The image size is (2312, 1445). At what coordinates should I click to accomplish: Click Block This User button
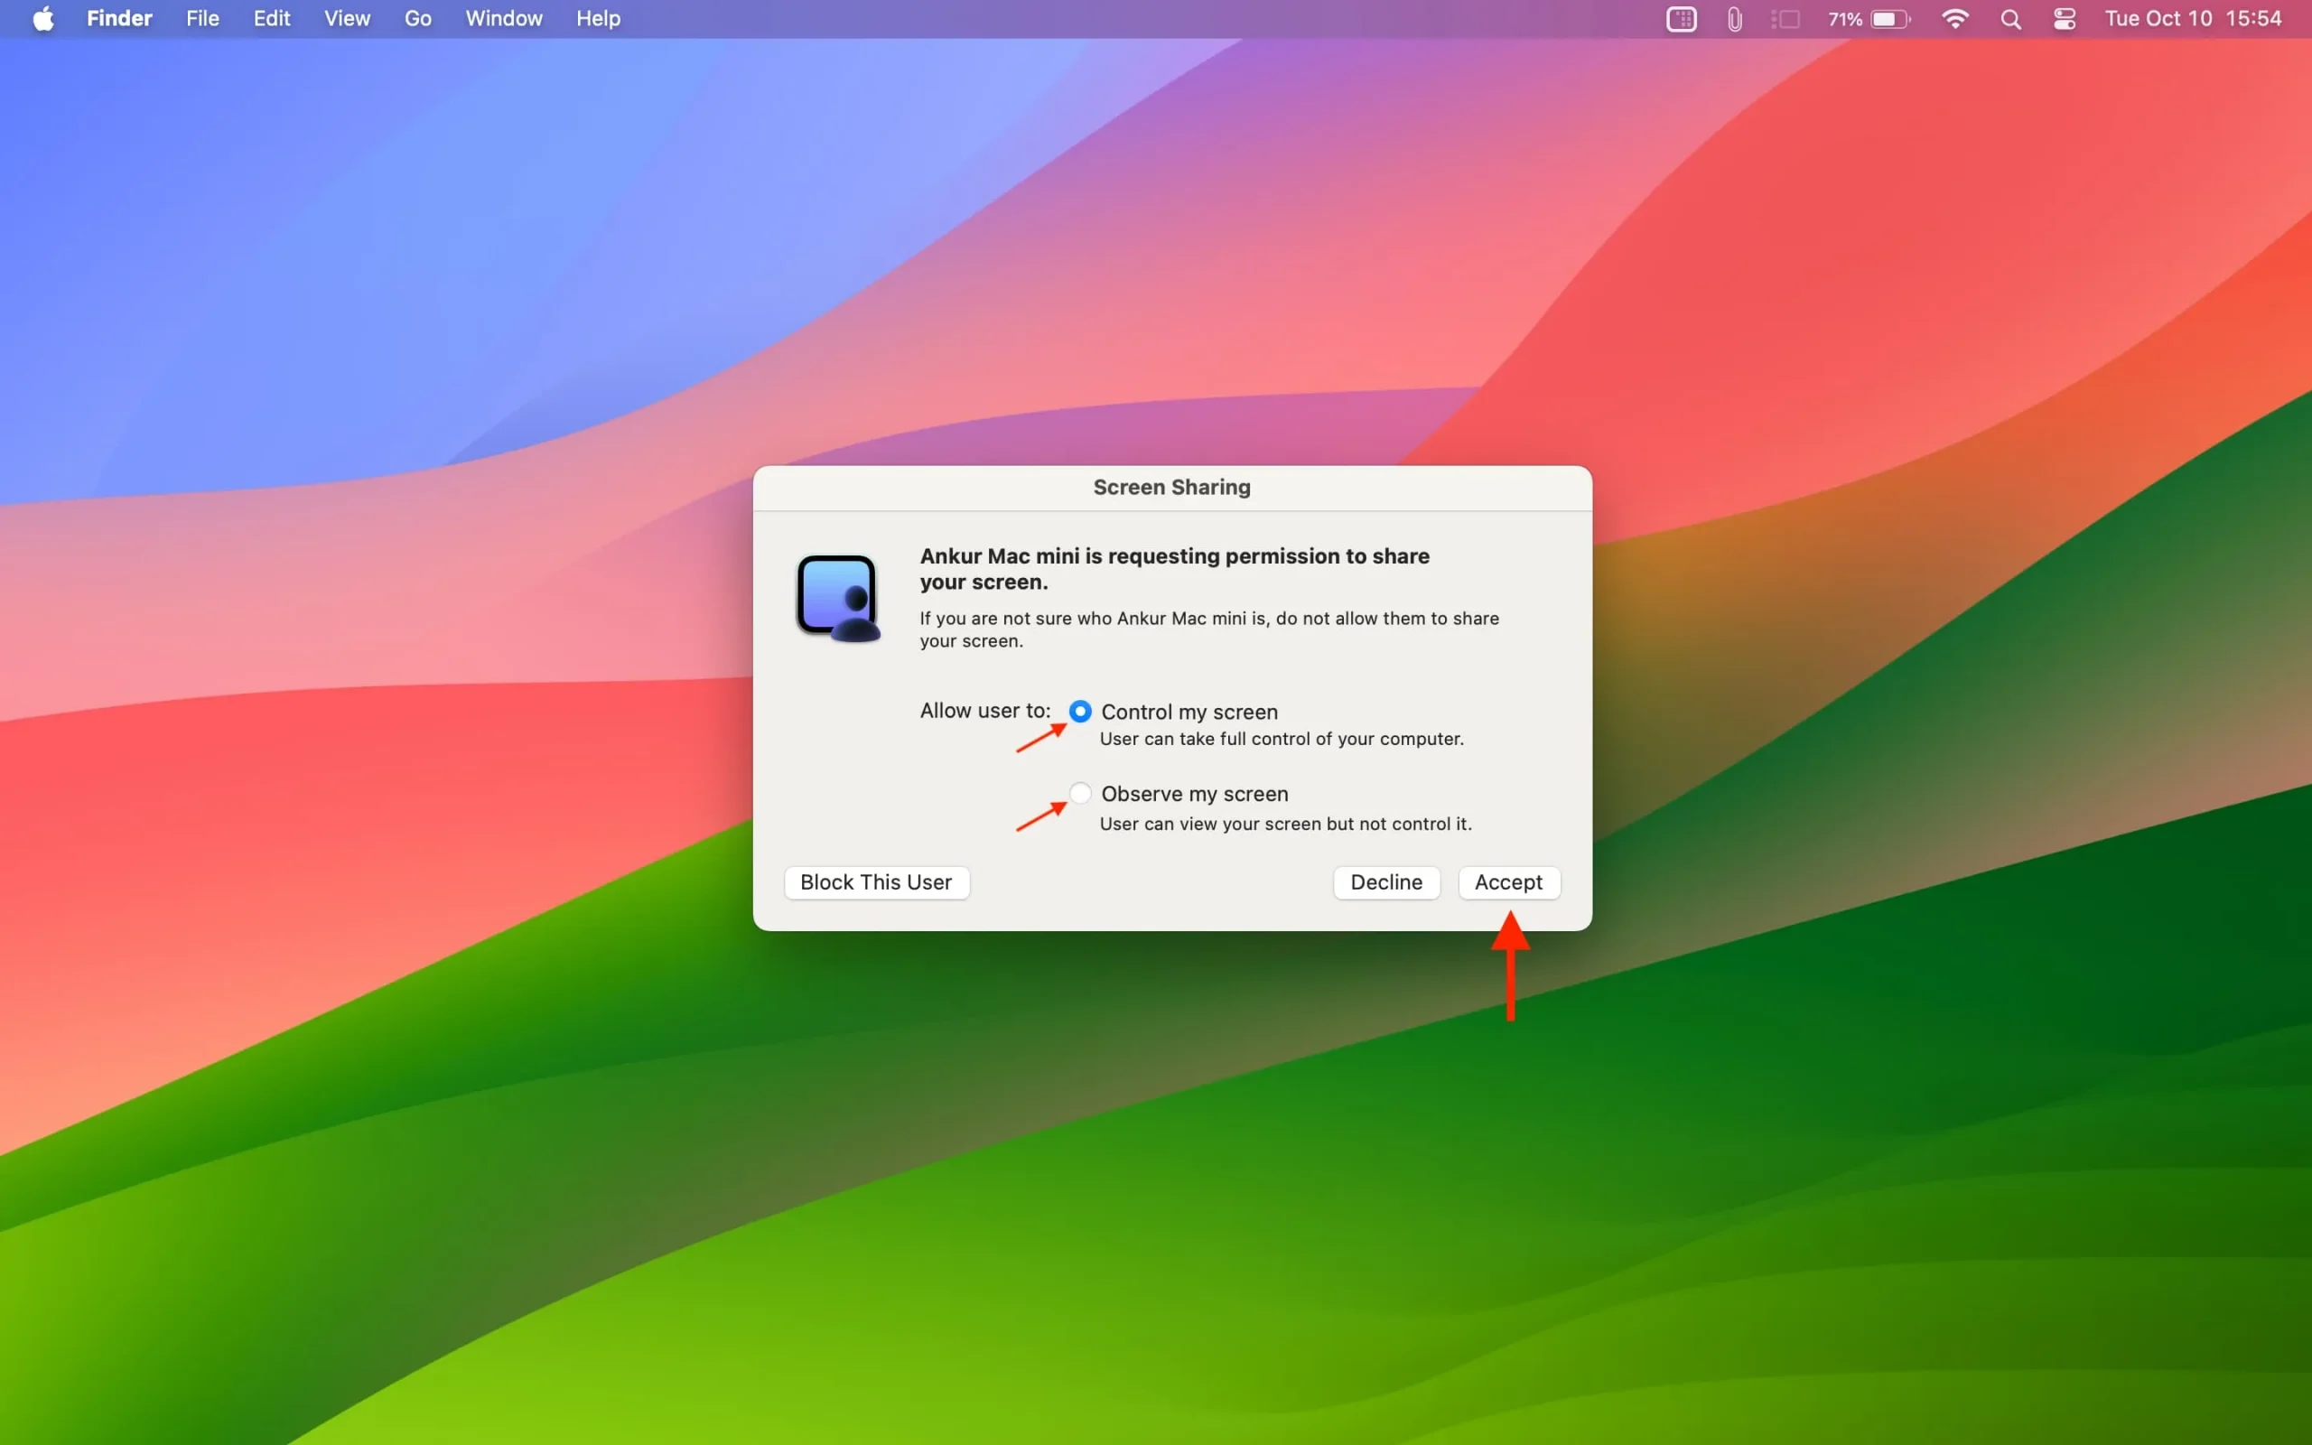(877, 881)
